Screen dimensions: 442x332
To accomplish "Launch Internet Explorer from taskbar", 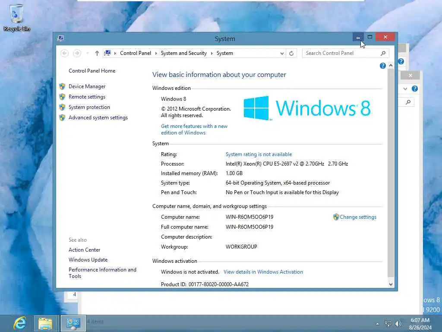I will [19, 323].
